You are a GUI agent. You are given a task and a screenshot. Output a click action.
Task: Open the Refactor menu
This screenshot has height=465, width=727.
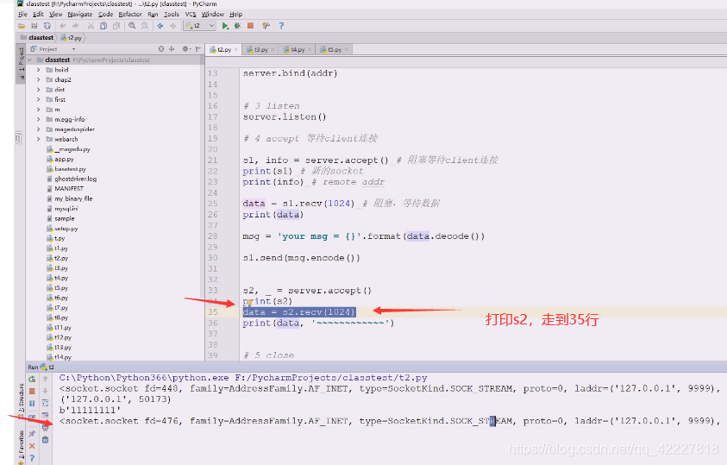pyautogui.click(x=130, y=15)
